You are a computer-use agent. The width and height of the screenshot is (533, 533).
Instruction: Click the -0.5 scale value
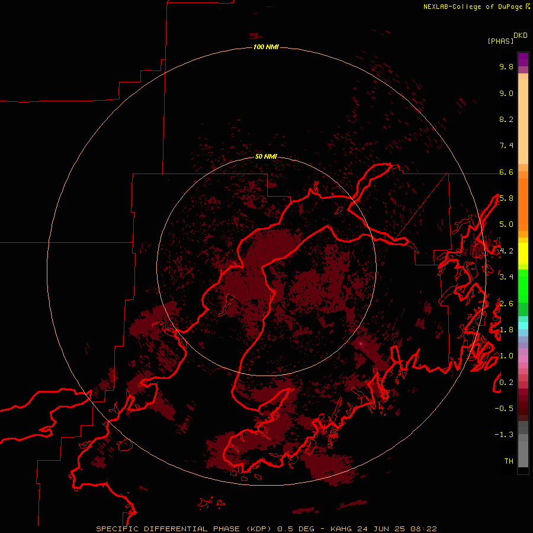point(504,409)
